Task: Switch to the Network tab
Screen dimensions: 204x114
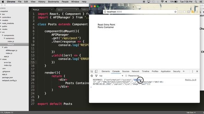Action: point(135,71)
